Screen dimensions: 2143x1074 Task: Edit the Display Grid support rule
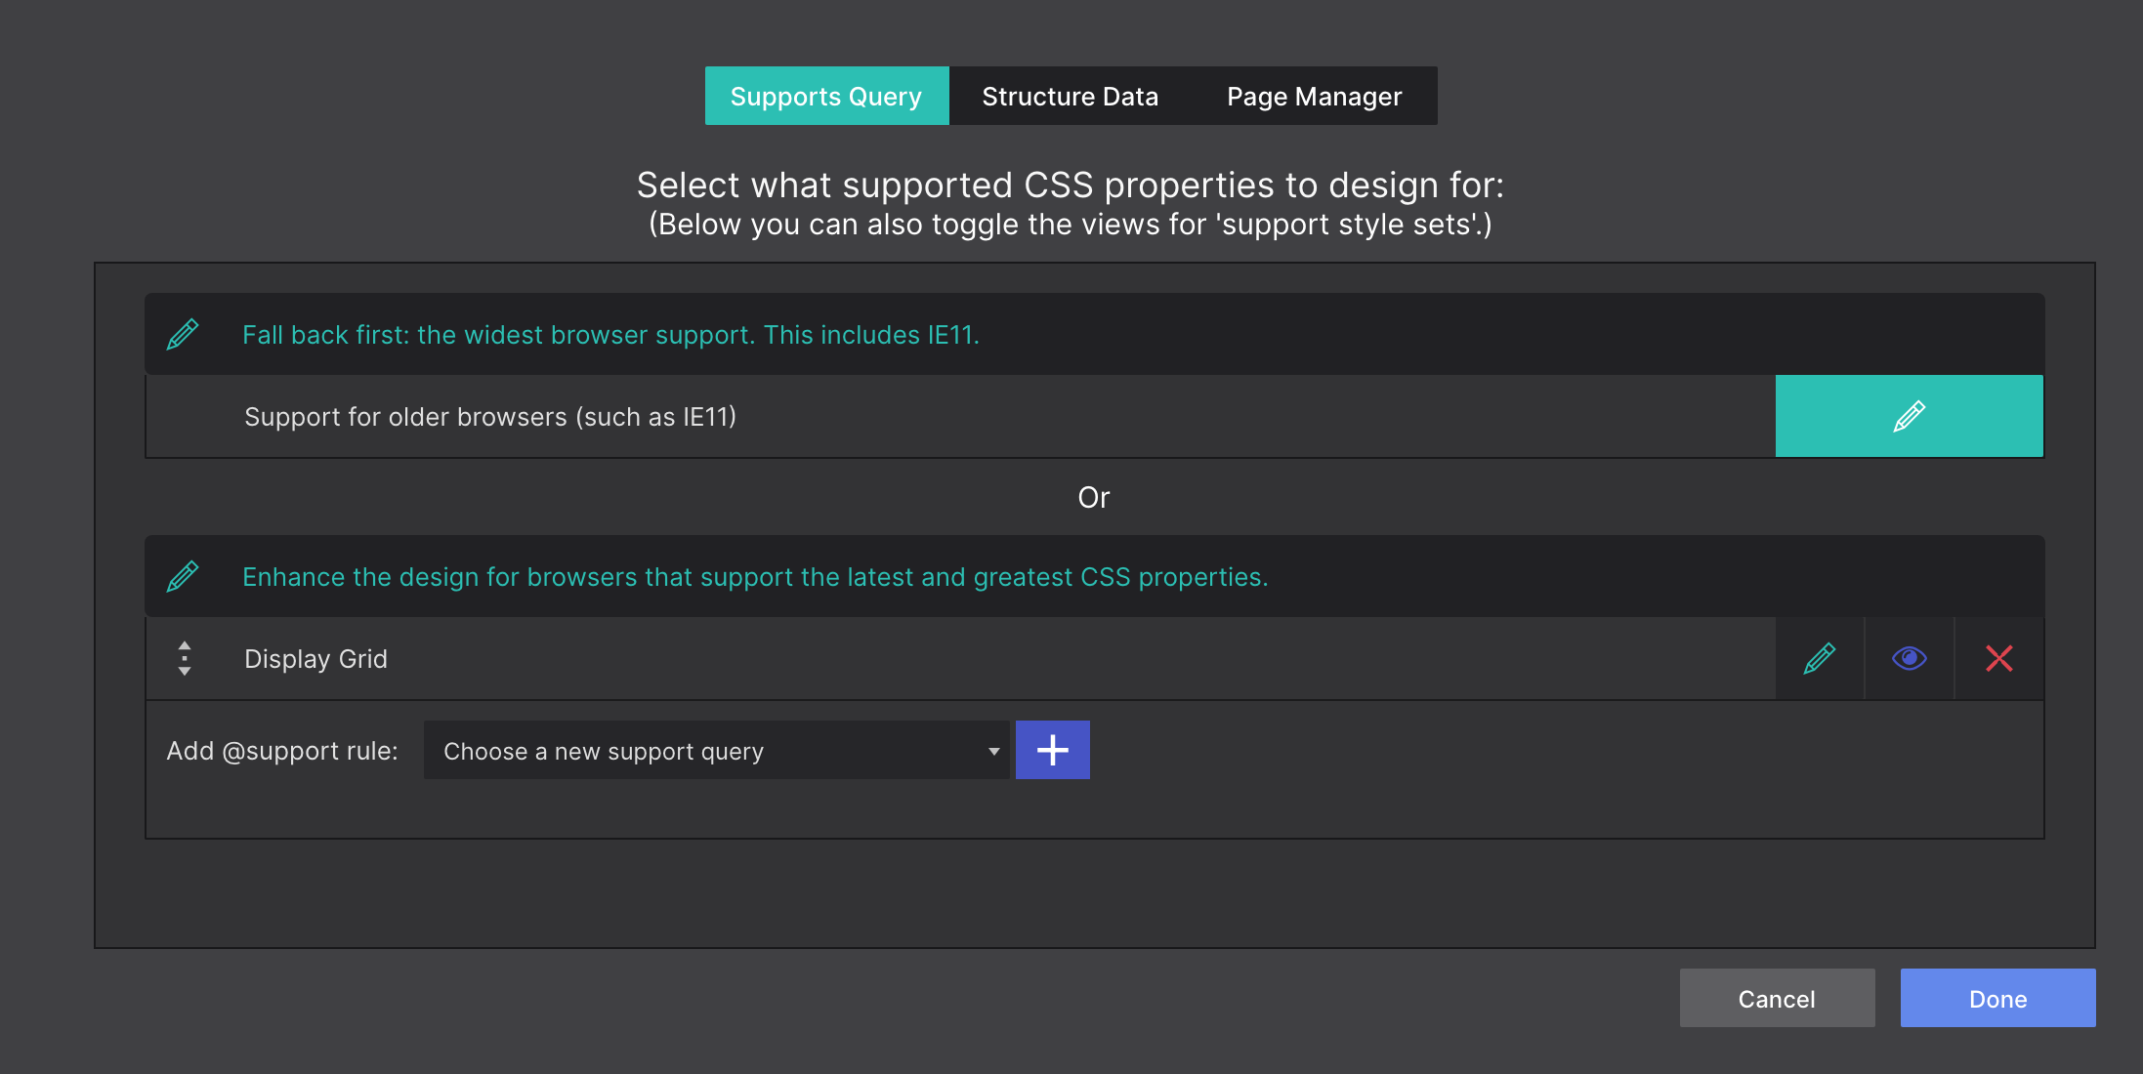click(1819, 658)
